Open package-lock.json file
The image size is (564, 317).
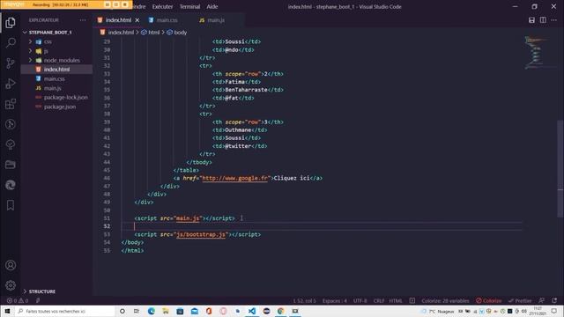[x=65, y=98]
